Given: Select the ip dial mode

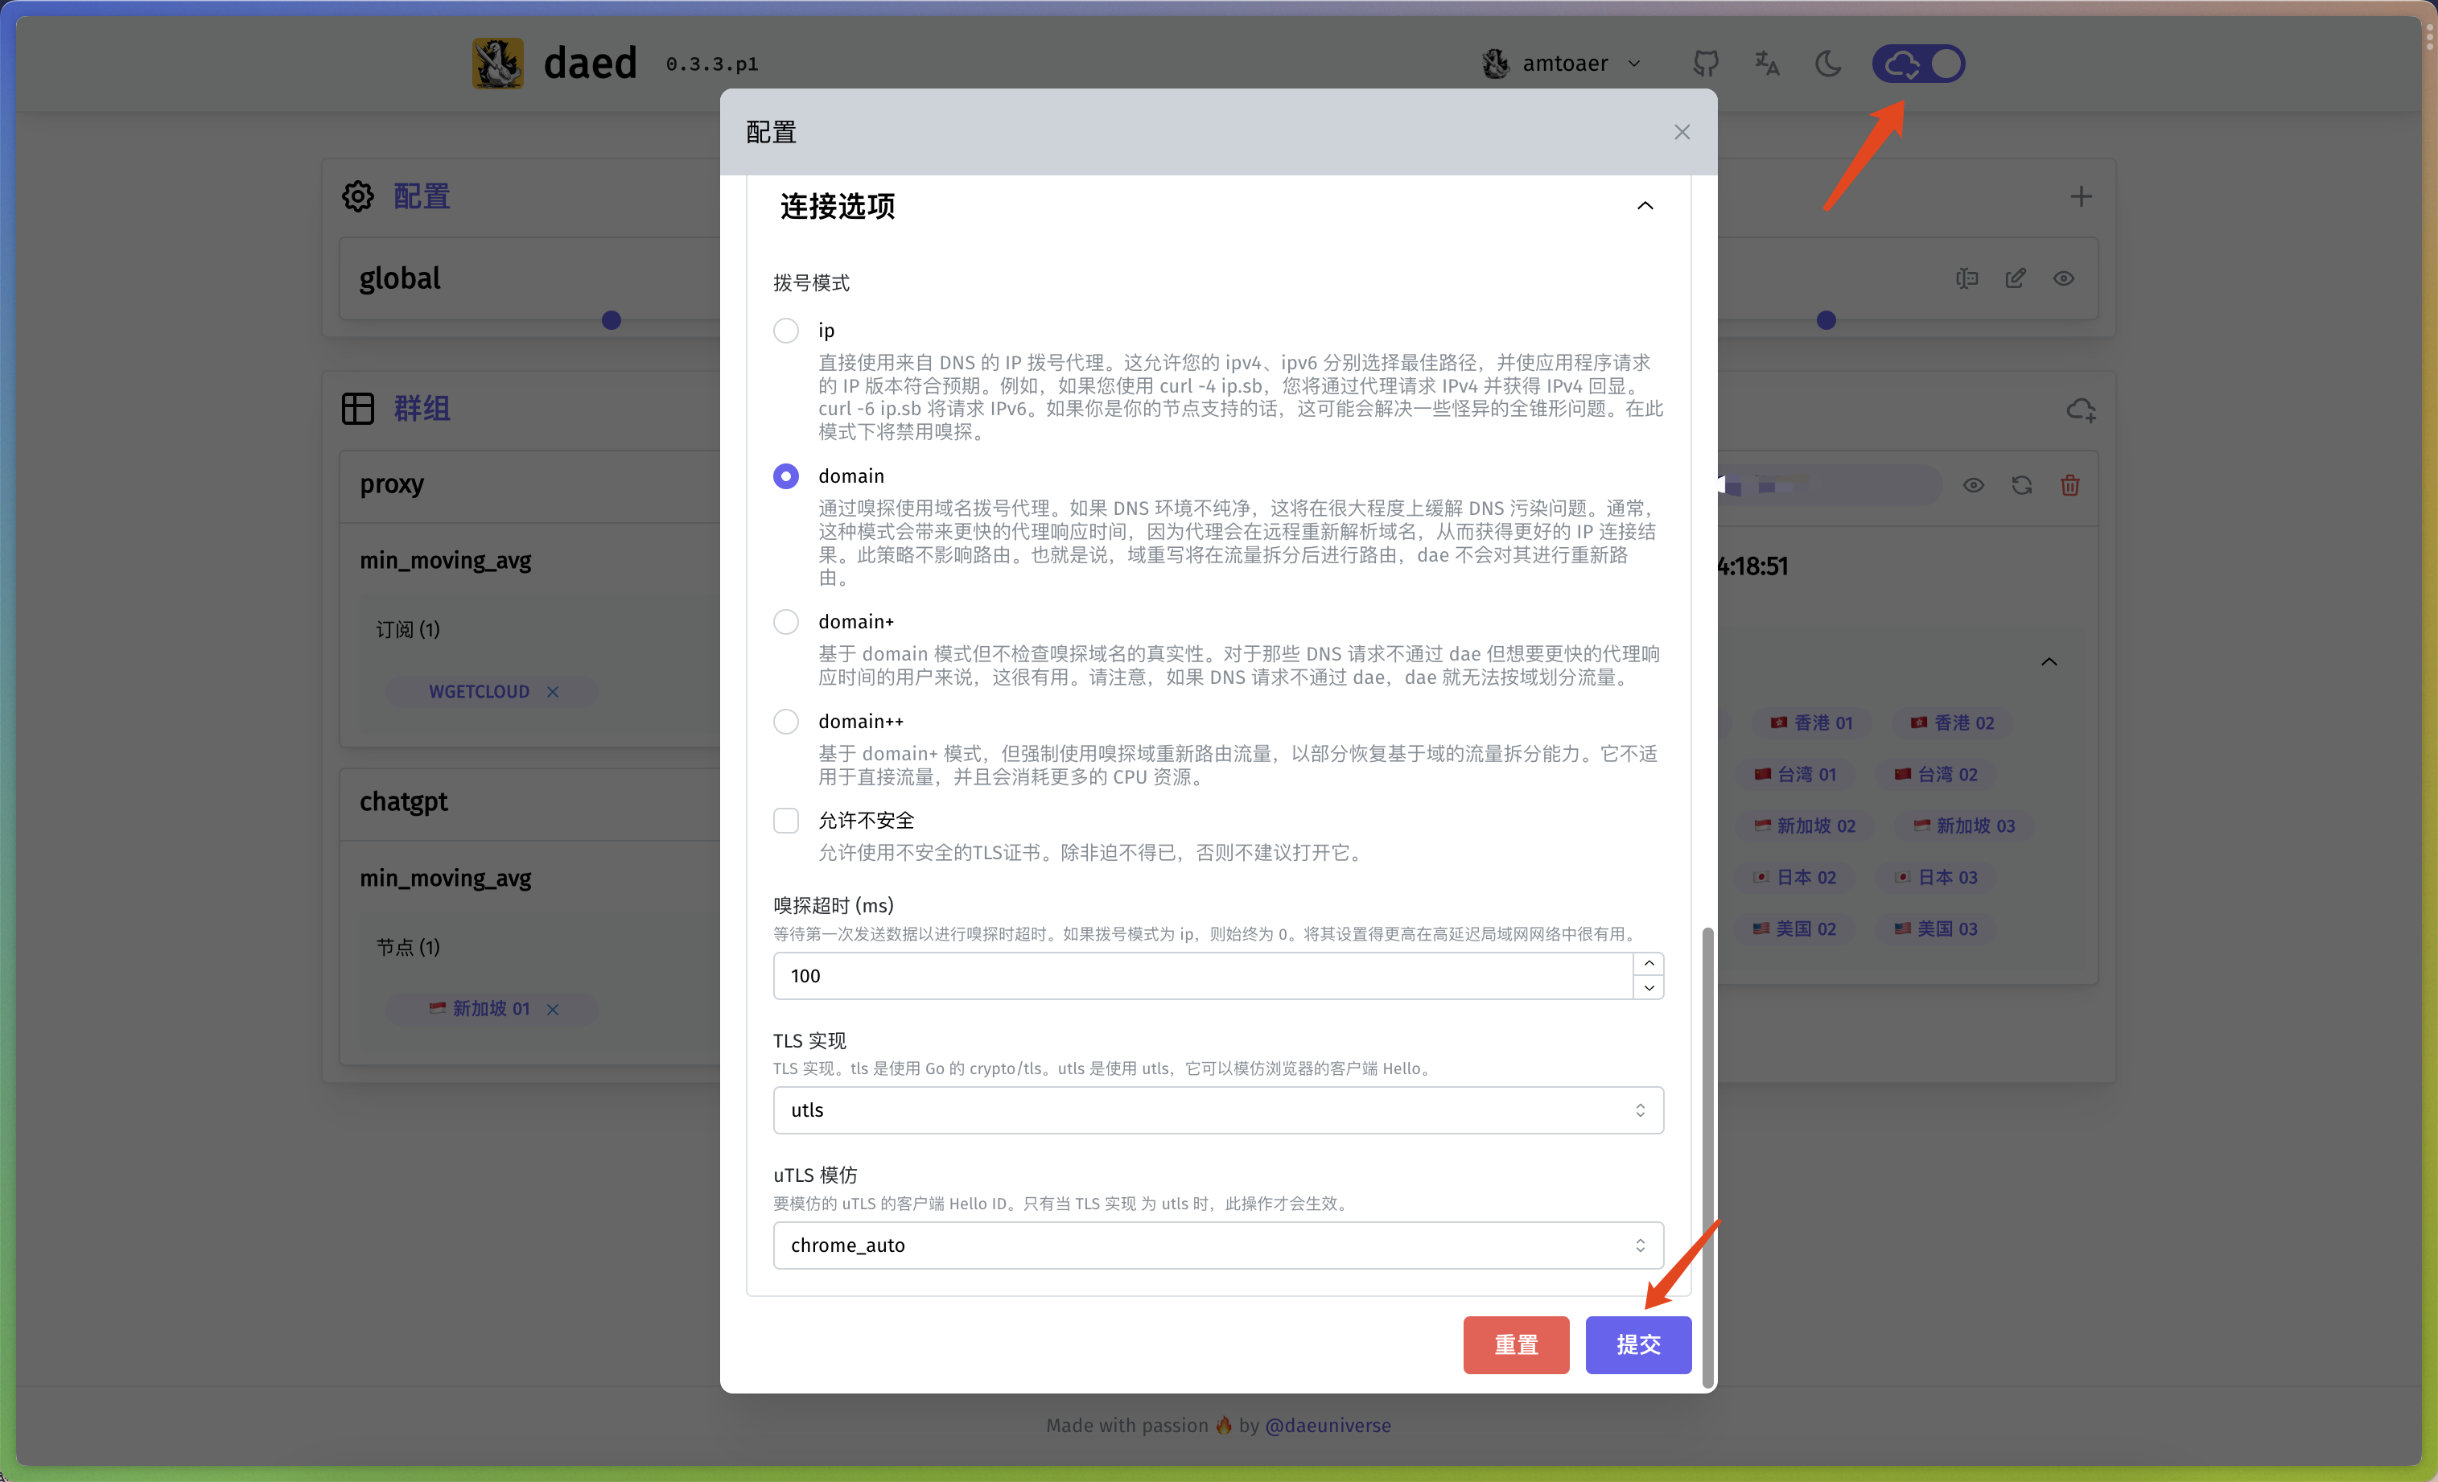Looking at the screenshot, I should point(785,331).
